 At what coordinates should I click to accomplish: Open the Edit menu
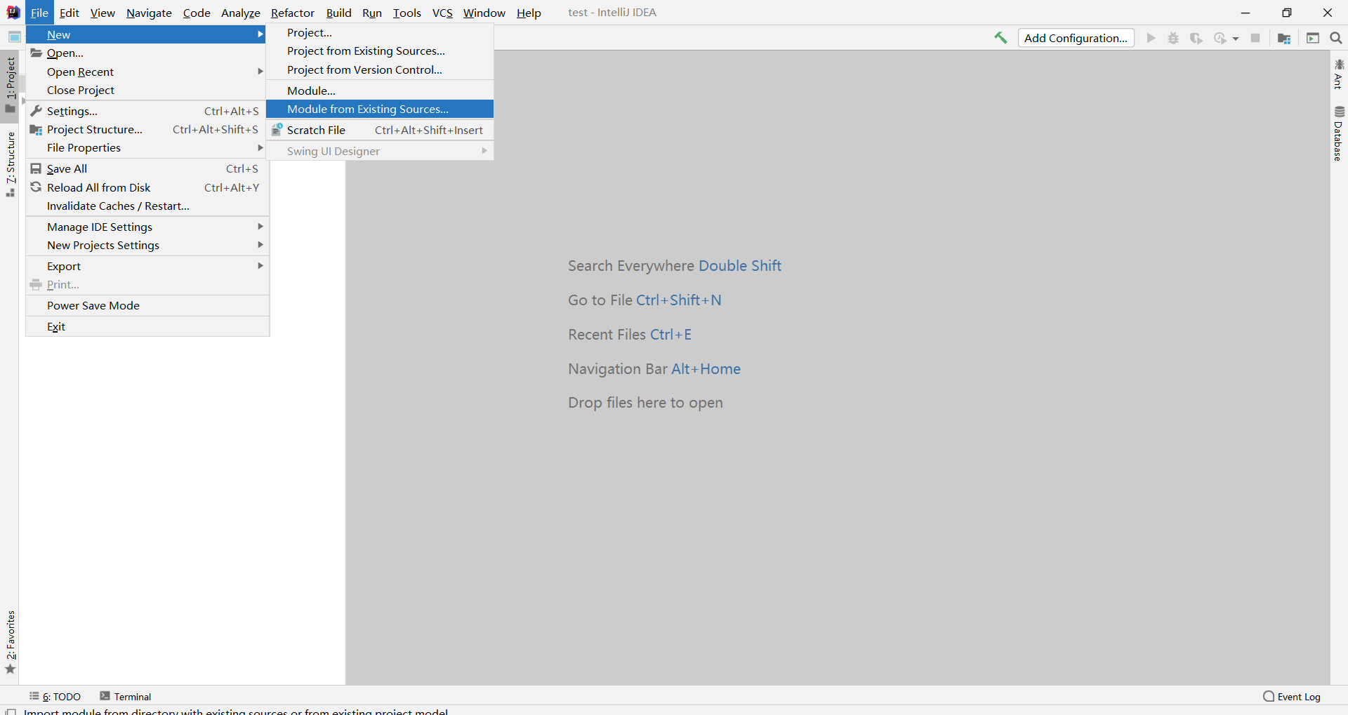tap(69, 13)
